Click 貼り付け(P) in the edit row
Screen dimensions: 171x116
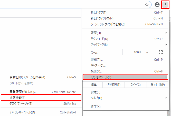157,85
